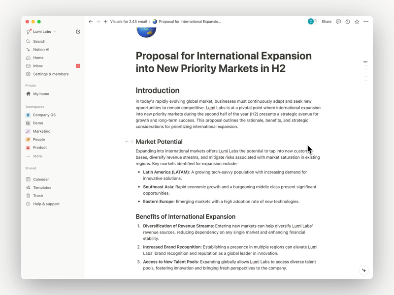Click the Introduction heading

158,90
